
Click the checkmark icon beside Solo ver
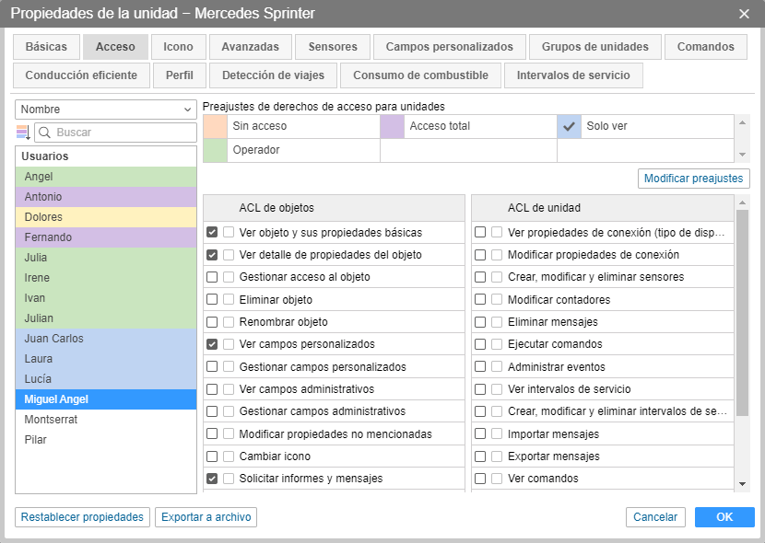pyautogui.click(x=569, y=126)
